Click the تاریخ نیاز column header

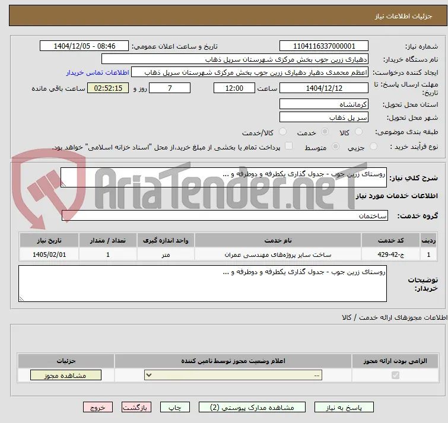pyautogui.click(x=49, y=240)
